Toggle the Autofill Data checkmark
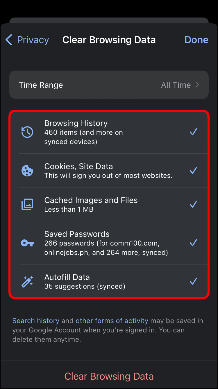 [193, 281]
